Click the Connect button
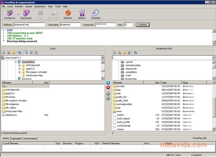The image size is (216, 157). point(142,25)
